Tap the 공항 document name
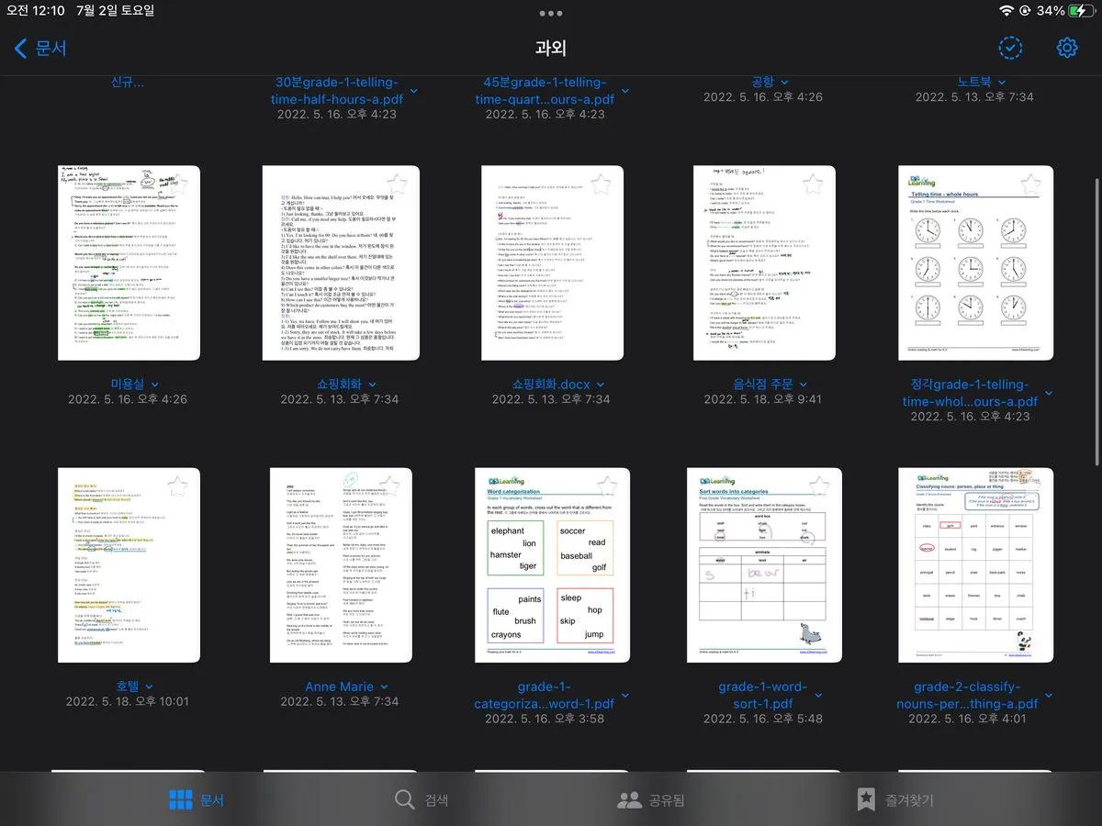The height and width of the screenshot is (826, 1102). (762, 82)
